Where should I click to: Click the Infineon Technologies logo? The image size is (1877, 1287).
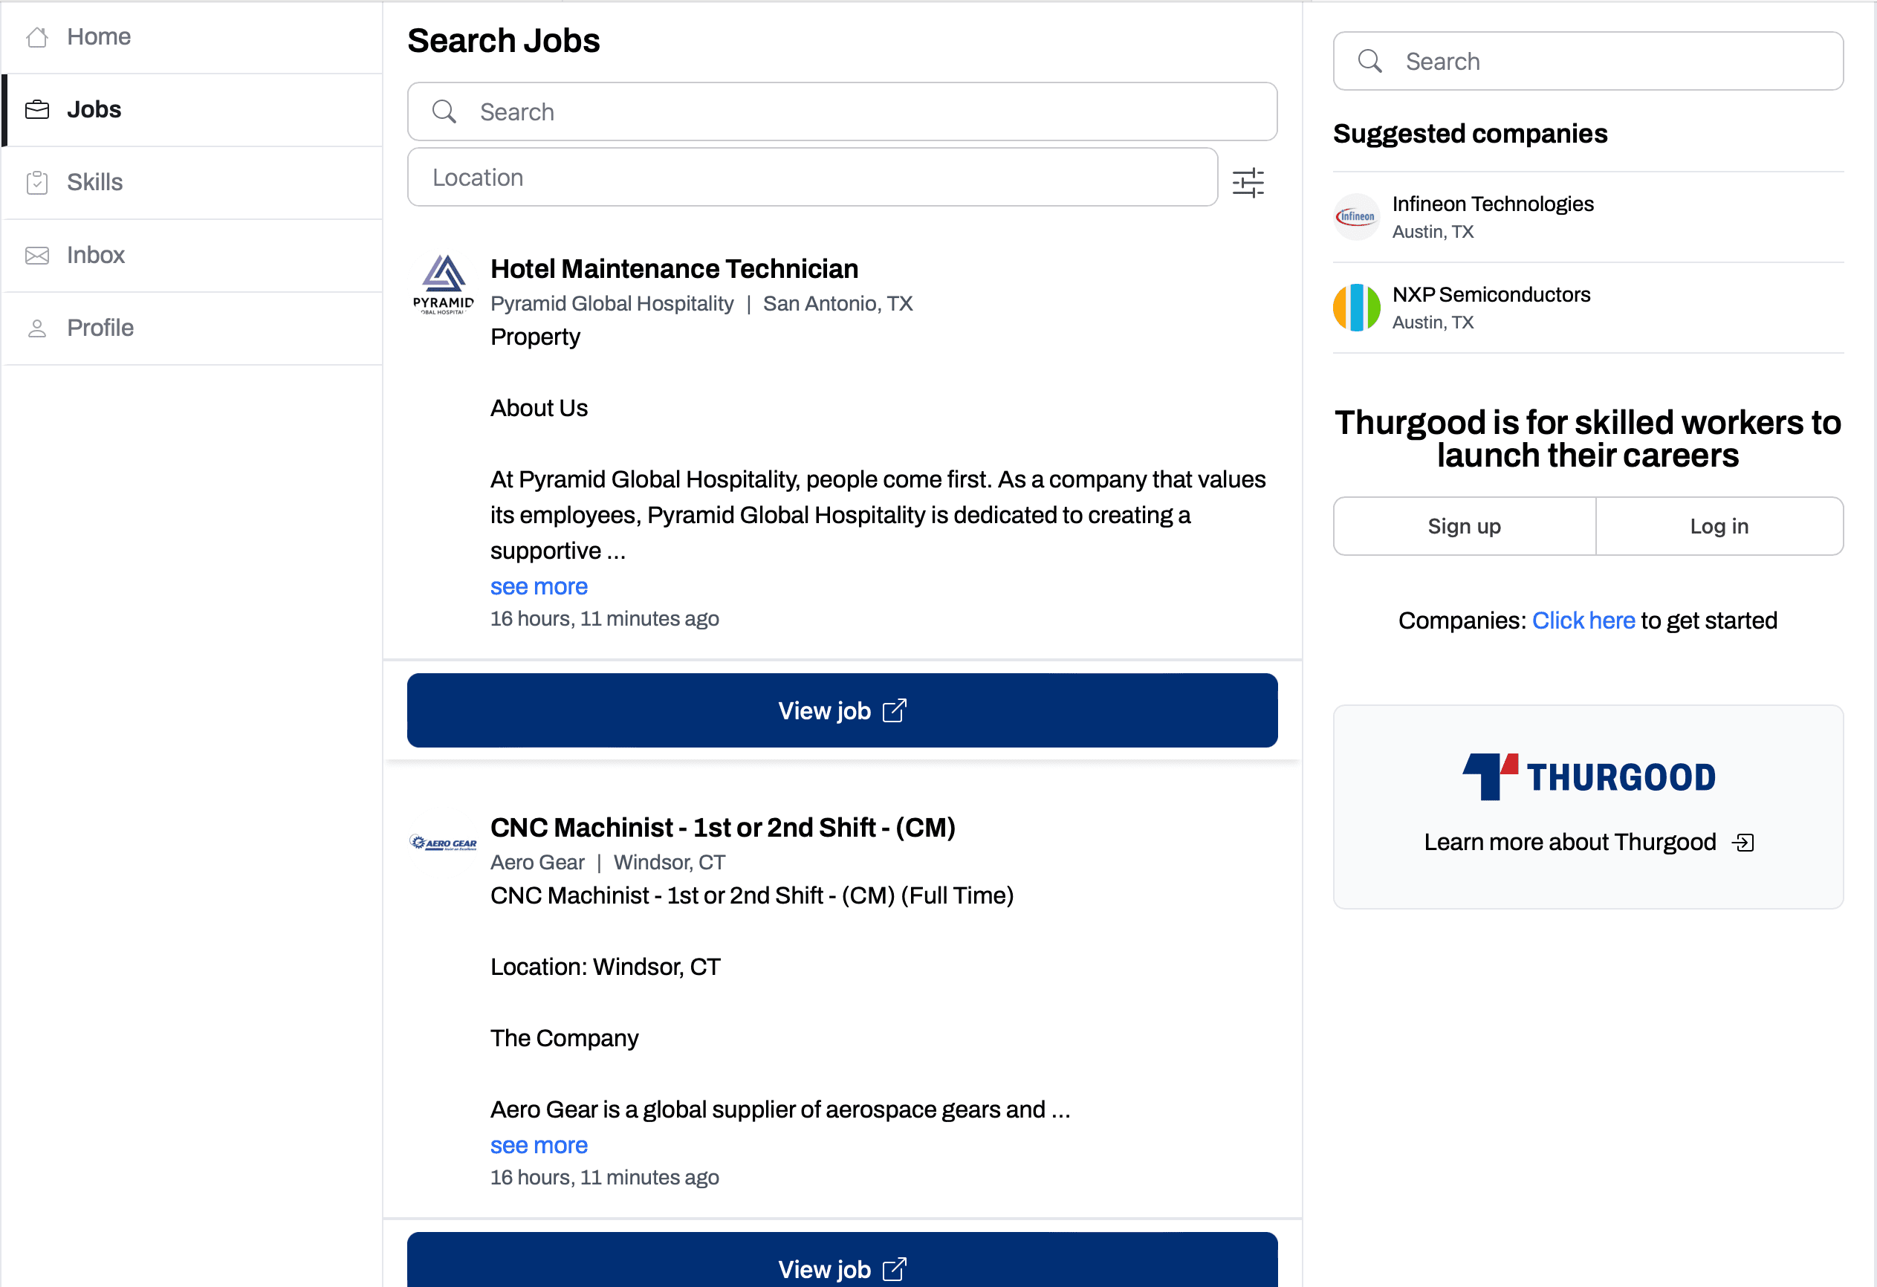[1356, 215]
